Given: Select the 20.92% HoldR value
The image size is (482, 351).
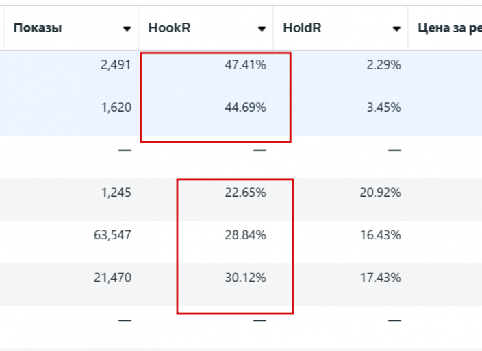Looking at the screenshot, I should (x=380, y=193).
